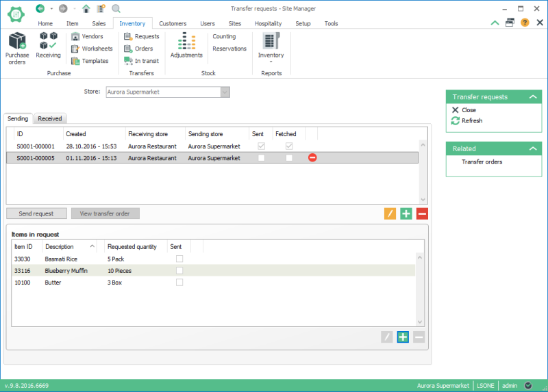Open the Hospitality ribbon tab
This screenshot has width=548, height=392.
[268, 23]
